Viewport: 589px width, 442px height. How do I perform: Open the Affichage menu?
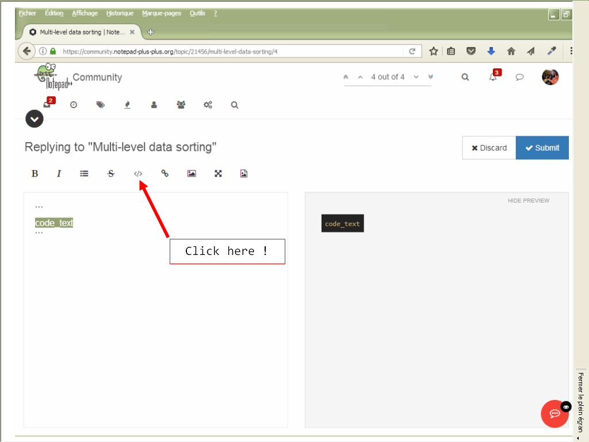click(x=85, y=13)
